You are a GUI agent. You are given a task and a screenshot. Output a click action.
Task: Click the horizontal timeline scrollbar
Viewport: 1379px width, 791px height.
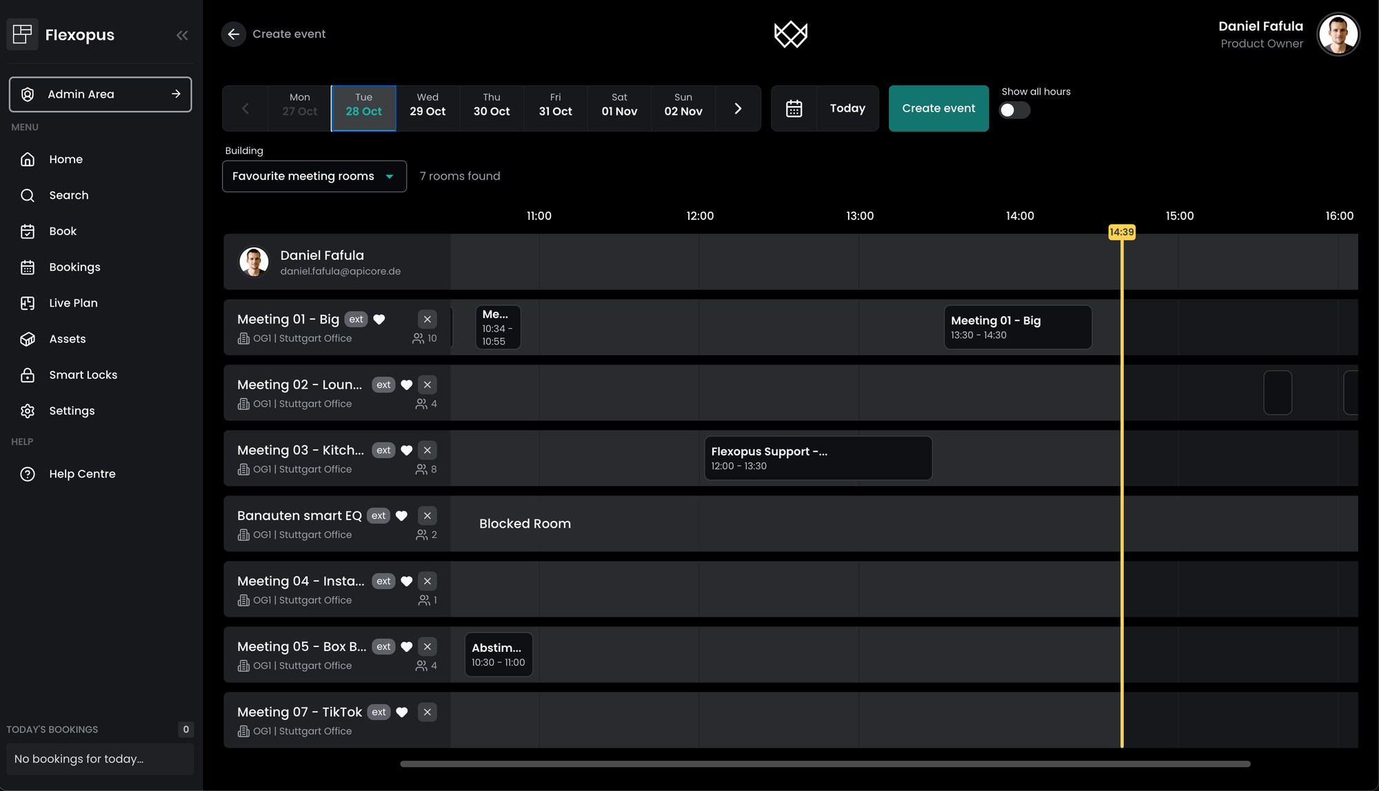click(x=825, y=764)
